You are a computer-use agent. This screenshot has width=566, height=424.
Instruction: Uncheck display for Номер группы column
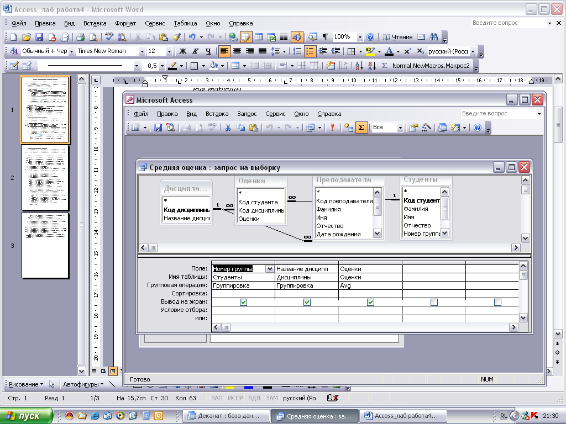pos(243,302)
